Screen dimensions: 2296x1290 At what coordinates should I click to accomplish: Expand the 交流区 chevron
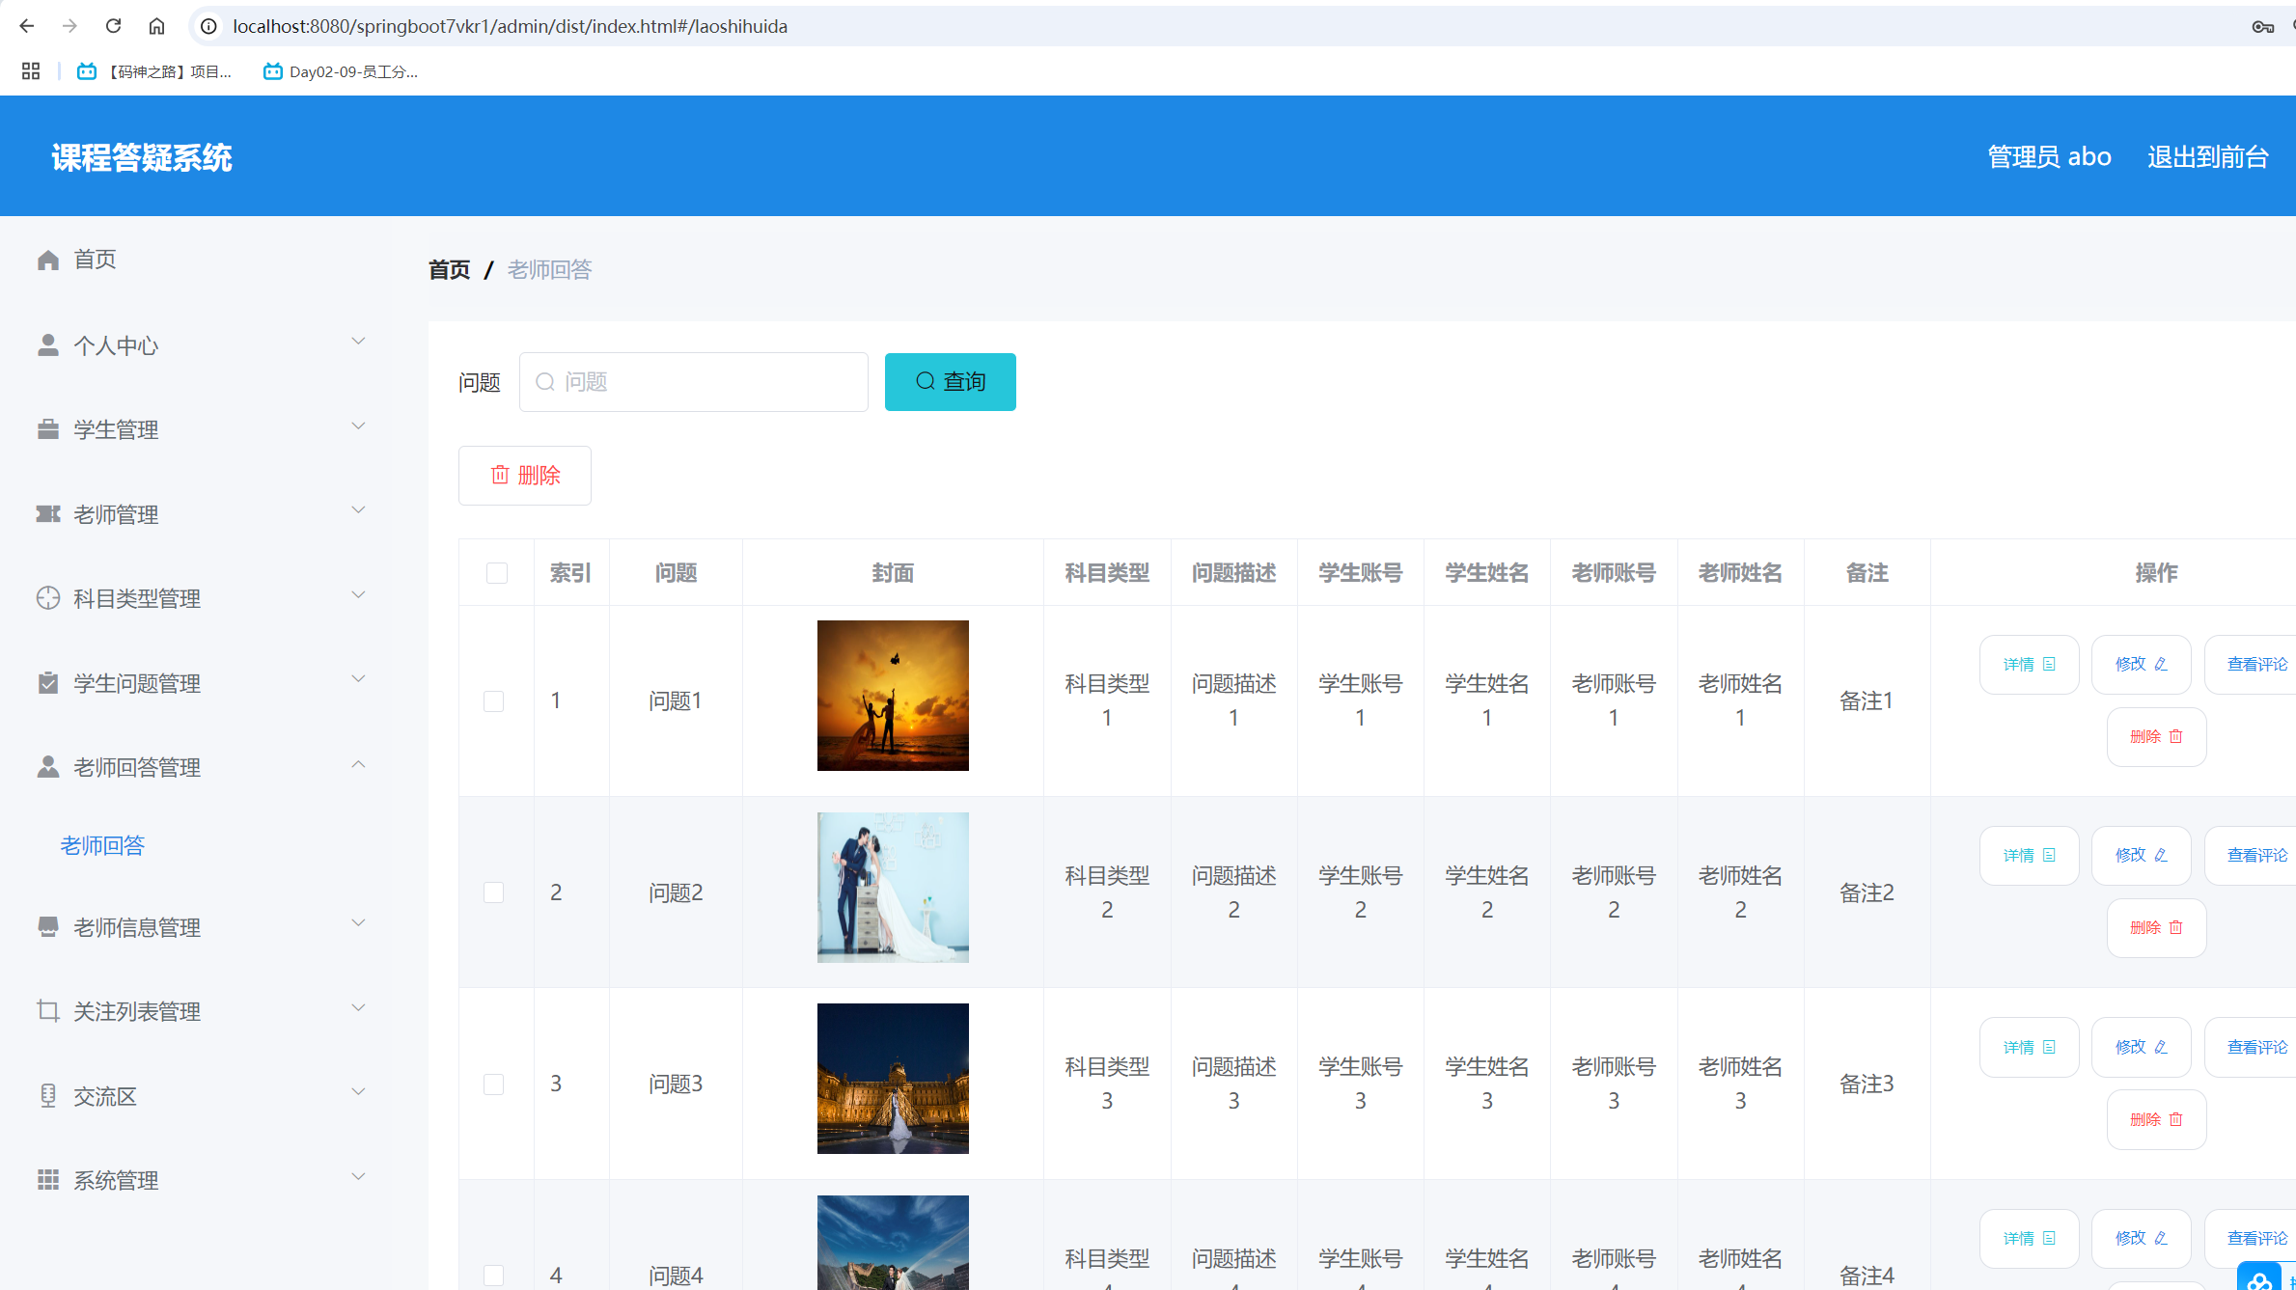point(358,1092)
